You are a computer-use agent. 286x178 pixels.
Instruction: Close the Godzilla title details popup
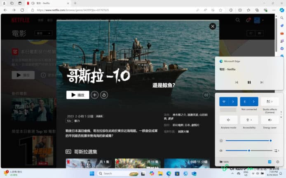point(213,26)
